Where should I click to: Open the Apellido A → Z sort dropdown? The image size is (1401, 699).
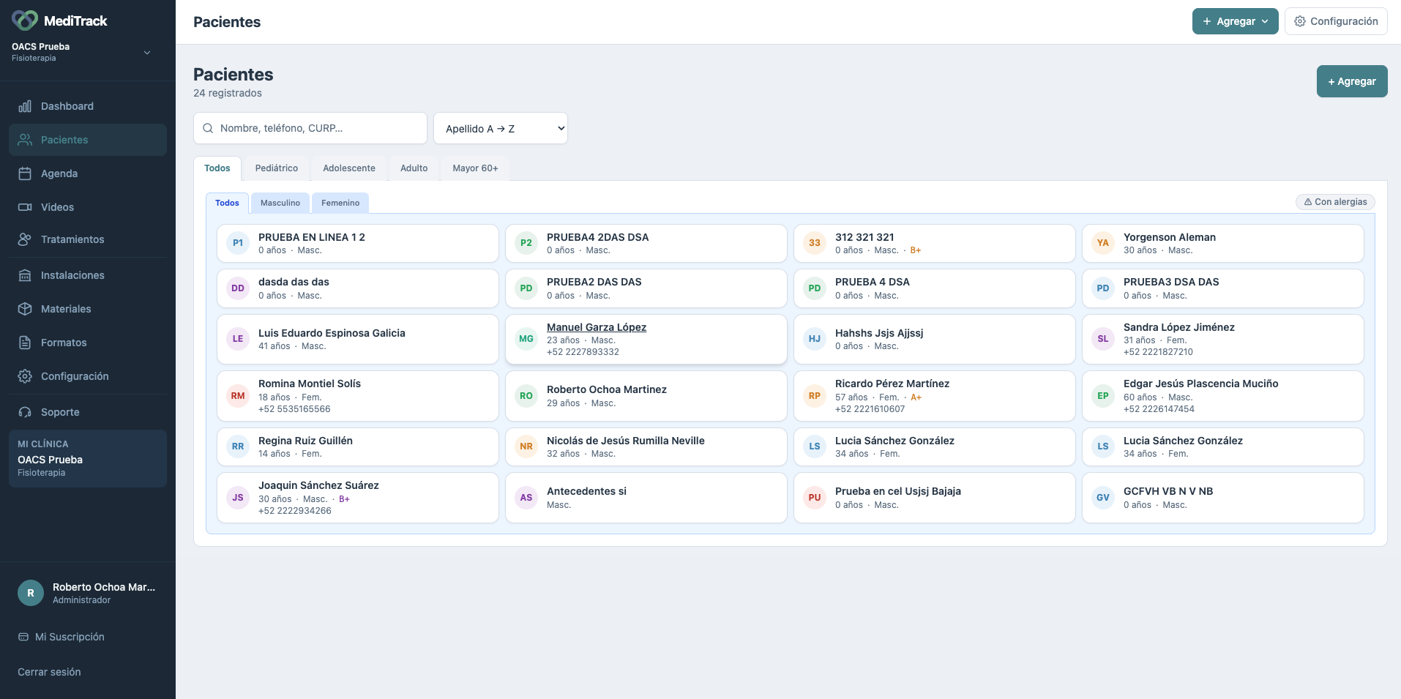501,128
